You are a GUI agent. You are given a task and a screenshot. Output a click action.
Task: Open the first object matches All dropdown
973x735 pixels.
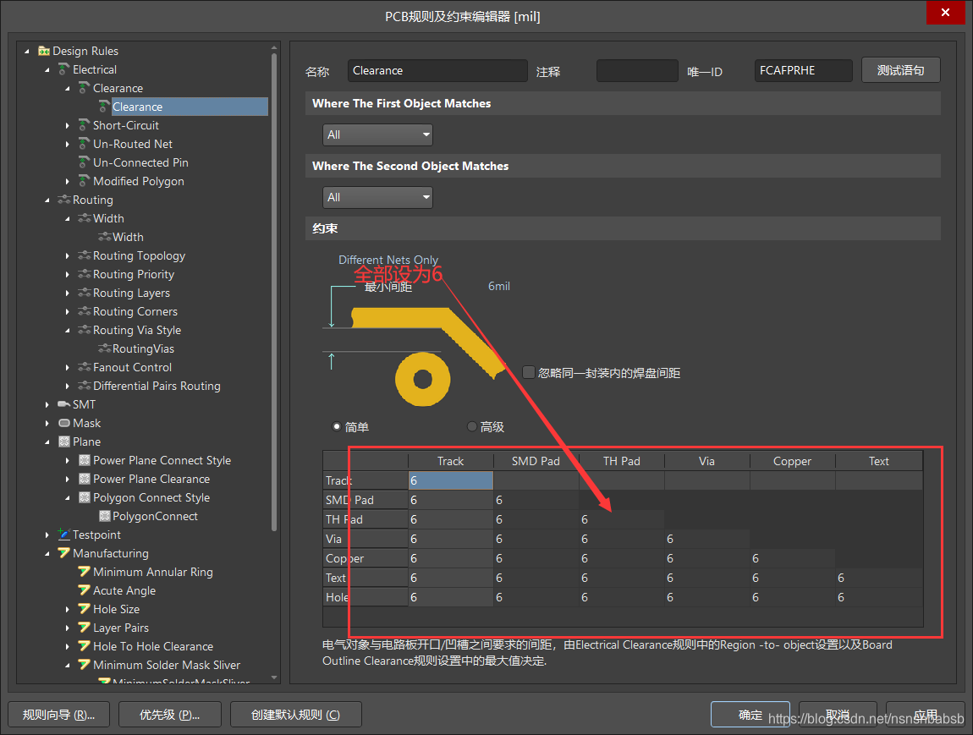pos(377,134)
